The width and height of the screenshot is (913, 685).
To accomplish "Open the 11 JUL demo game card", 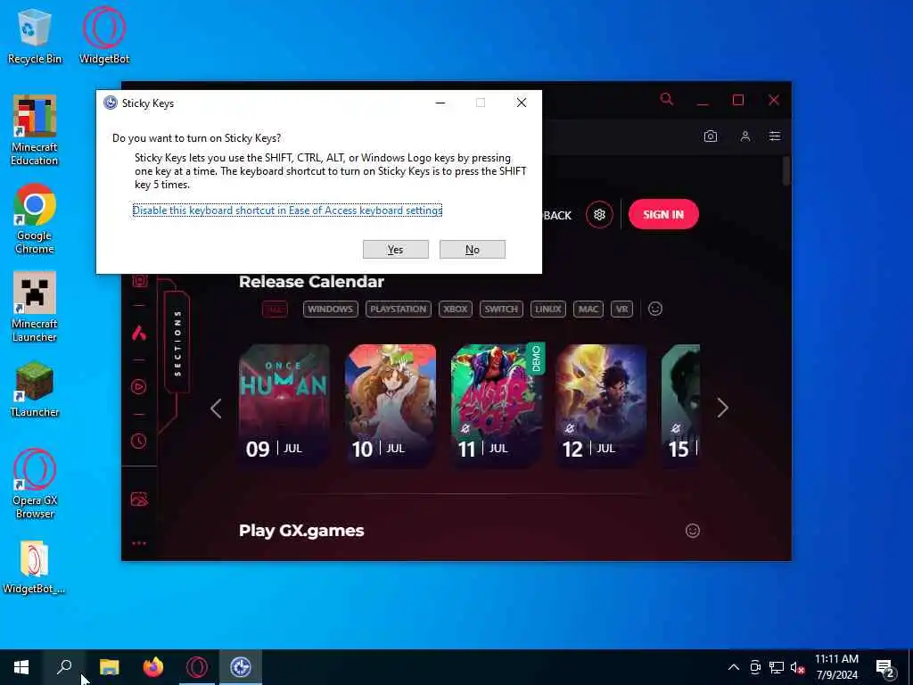I will 498,405.
